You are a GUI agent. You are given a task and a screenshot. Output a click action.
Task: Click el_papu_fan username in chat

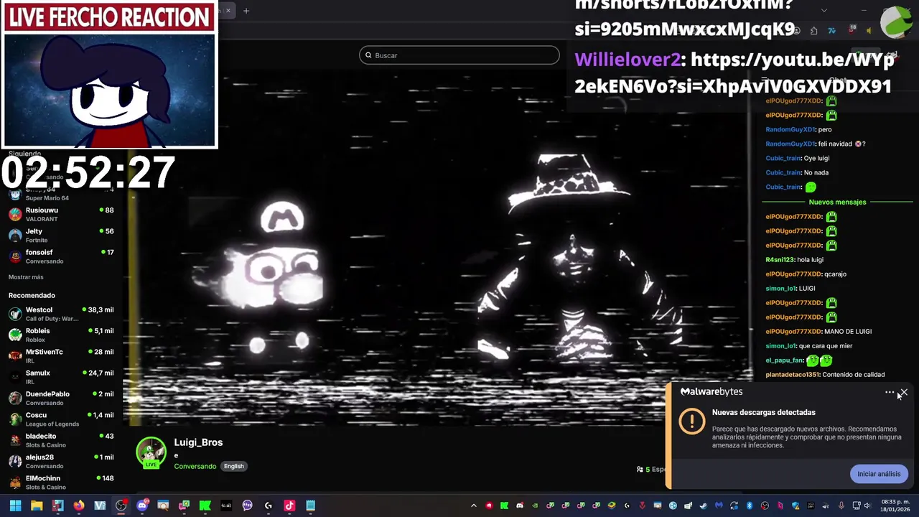[785, 360]
